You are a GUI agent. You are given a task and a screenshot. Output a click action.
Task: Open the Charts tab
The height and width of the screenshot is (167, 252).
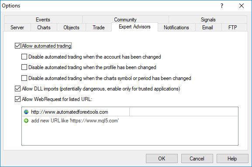(44, 28)
